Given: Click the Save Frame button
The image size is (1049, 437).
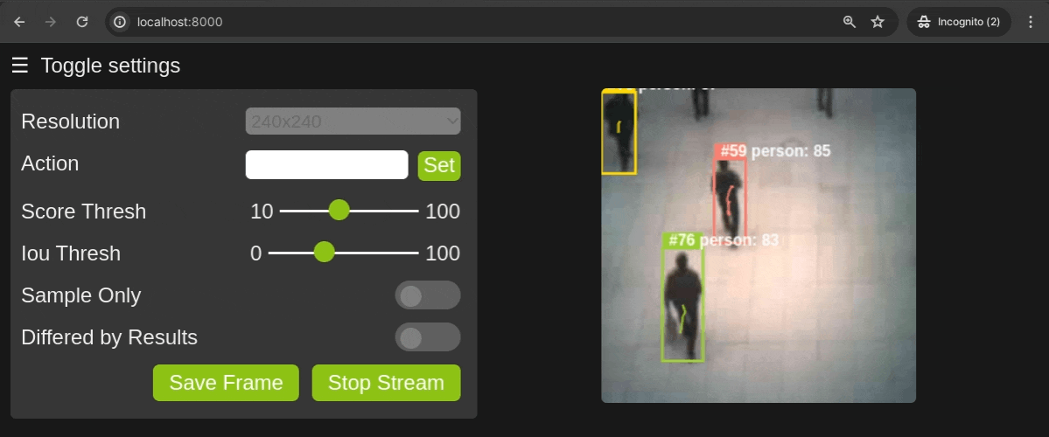Looking at the screenshot, I should click(226, 383).
